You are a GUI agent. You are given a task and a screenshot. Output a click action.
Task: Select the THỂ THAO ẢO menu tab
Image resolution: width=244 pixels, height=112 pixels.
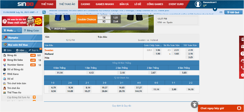[x=67, y=4]
